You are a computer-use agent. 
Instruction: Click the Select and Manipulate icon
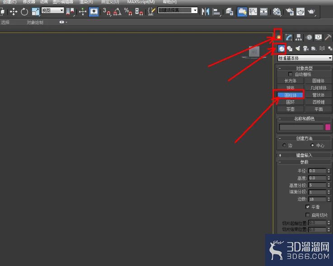83,11
